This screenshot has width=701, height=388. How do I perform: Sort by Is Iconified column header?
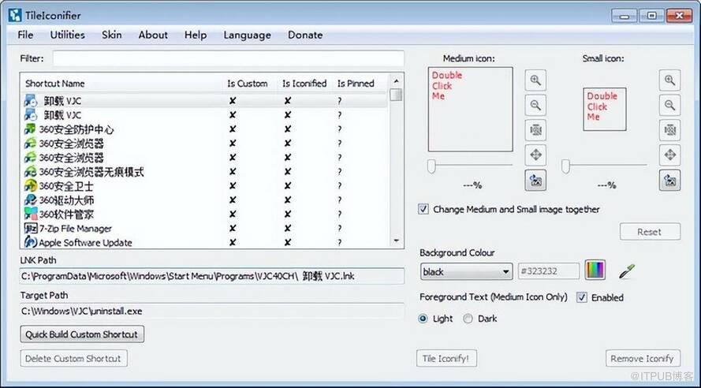click(x=304, y=83)
